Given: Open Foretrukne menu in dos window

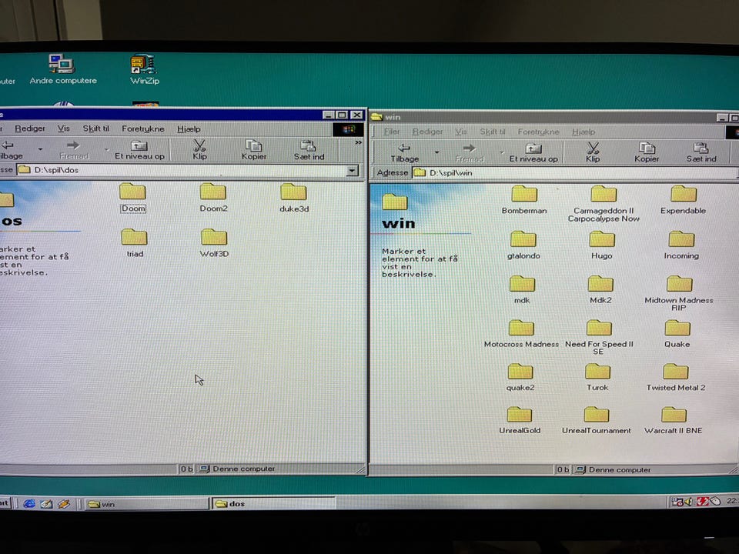Looking at the screenshot, I should [x=143, y=128].
